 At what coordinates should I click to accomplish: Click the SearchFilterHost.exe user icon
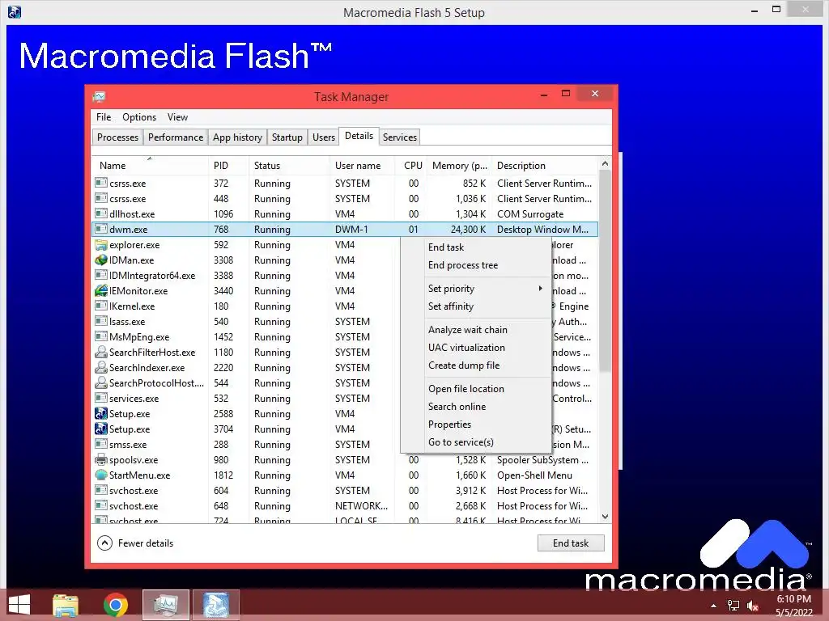click(101, 353)
